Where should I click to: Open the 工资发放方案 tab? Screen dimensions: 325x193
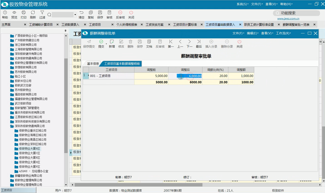[155, 25]
